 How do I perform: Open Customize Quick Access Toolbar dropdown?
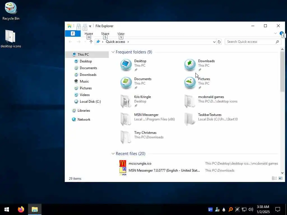tap(90, 26)
